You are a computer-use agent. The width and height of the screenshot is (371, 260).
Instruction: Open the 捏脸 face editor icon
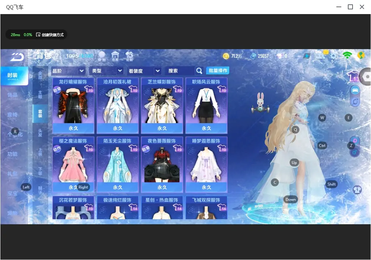point(102,56)
